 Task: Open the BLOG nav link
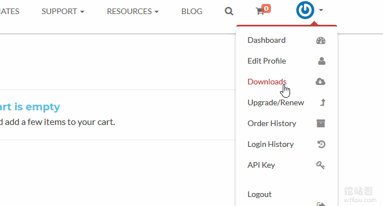pos(191,11)
